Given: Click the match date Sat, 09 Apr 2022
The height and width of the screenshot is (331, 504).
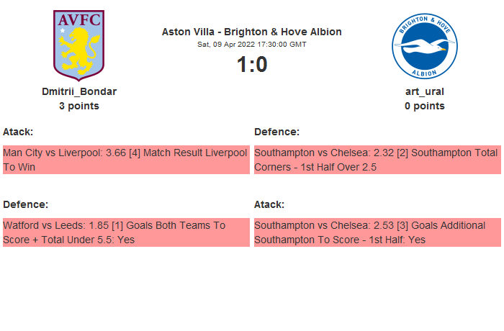Looking at the screenshot, I should tap(252, 44).
